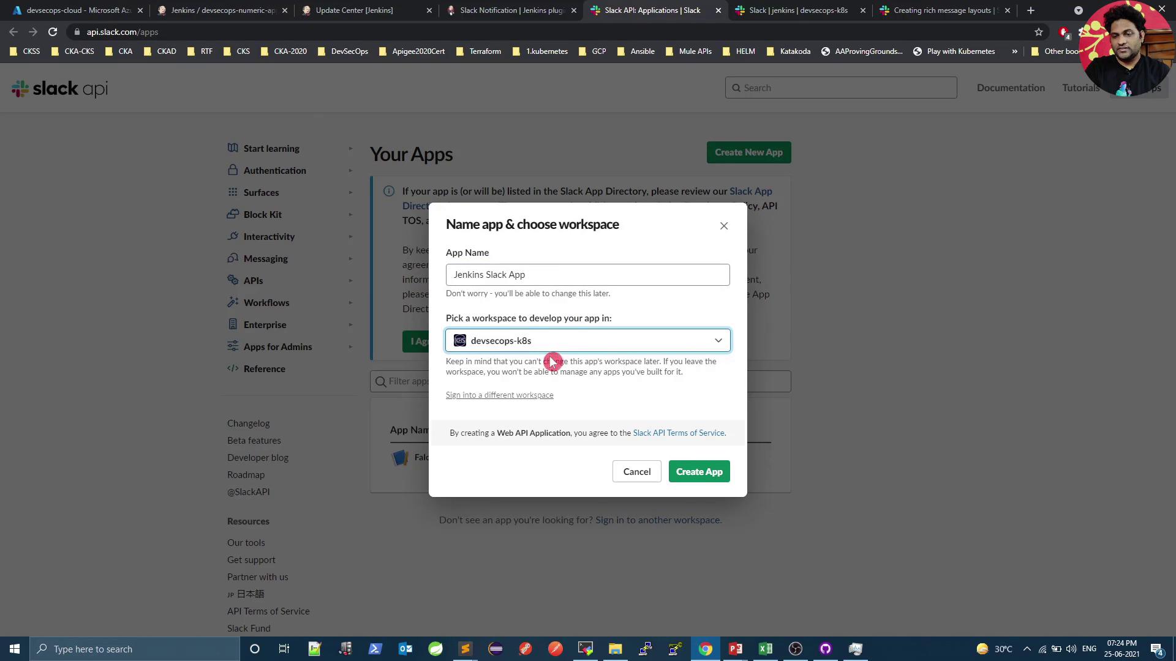Click the App Name input field
The height and width of the screenshot is (661, 1176).
[x=587, y=275]
